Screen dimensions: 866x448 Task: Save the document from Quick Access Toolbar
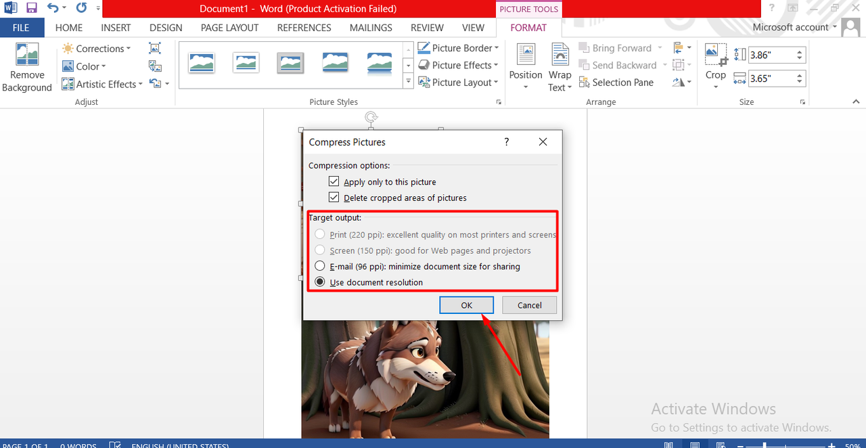pyautogui.click(x=32, y=9)
